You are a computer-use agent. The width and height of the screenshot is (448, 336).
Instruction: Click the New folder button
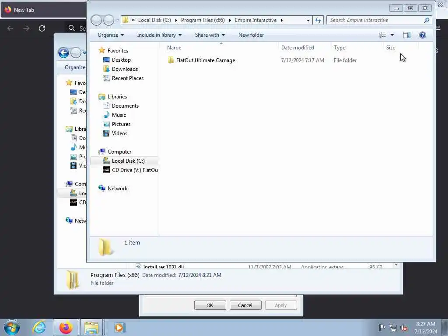click(x=251, y=35)
